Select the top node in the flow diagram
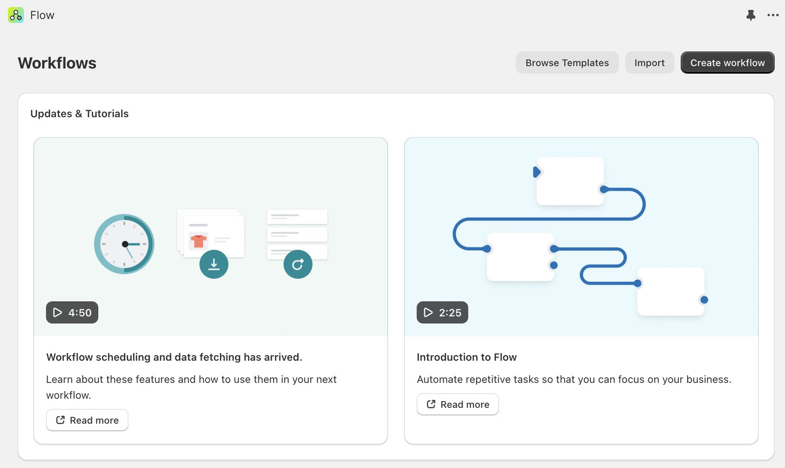Viewport: 785px width, 468px height. [x=570, y=181]
